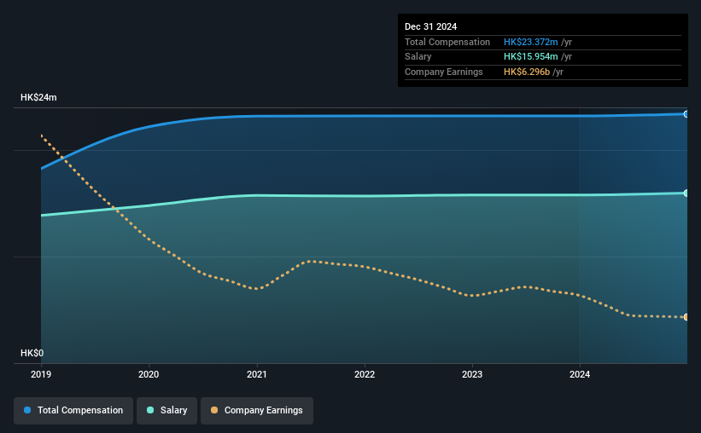Click the 2020 x-axis label
Viewport: 701px width, 433px height.
tap(149, 374)
